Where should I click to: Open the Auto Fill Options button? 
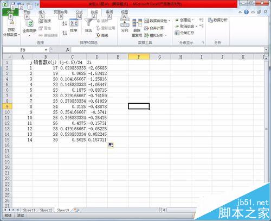point(111,145)
